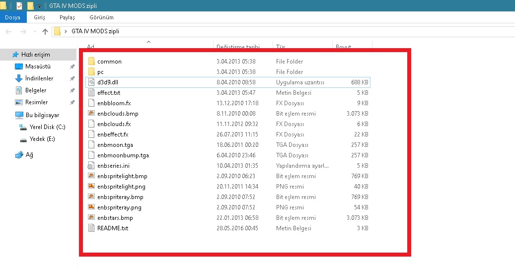
Task: Click the pin icon next to Belgeler
Action: 72,90
